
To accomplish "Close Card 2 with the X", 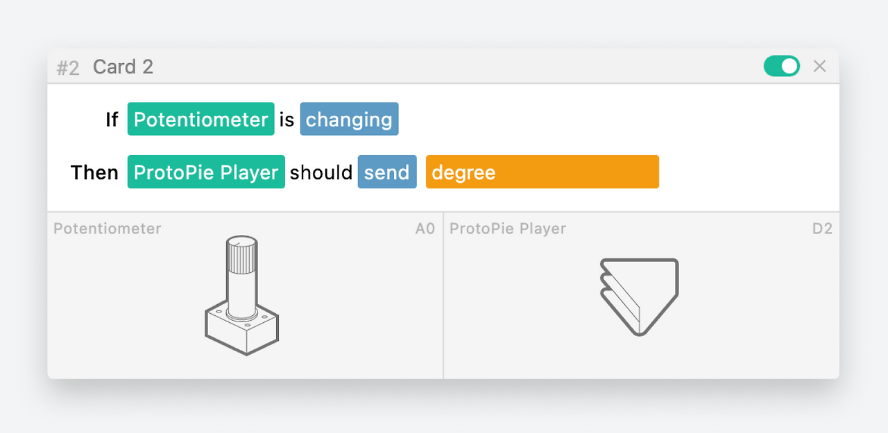I will coord(820,67).
